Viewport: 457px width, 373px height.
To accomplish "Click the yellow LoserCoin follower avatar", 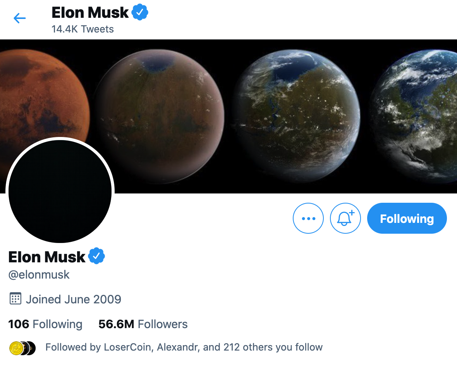I will click(16, 348).
